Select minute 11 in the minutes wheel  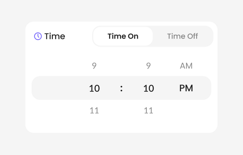[x=149, y=110]
